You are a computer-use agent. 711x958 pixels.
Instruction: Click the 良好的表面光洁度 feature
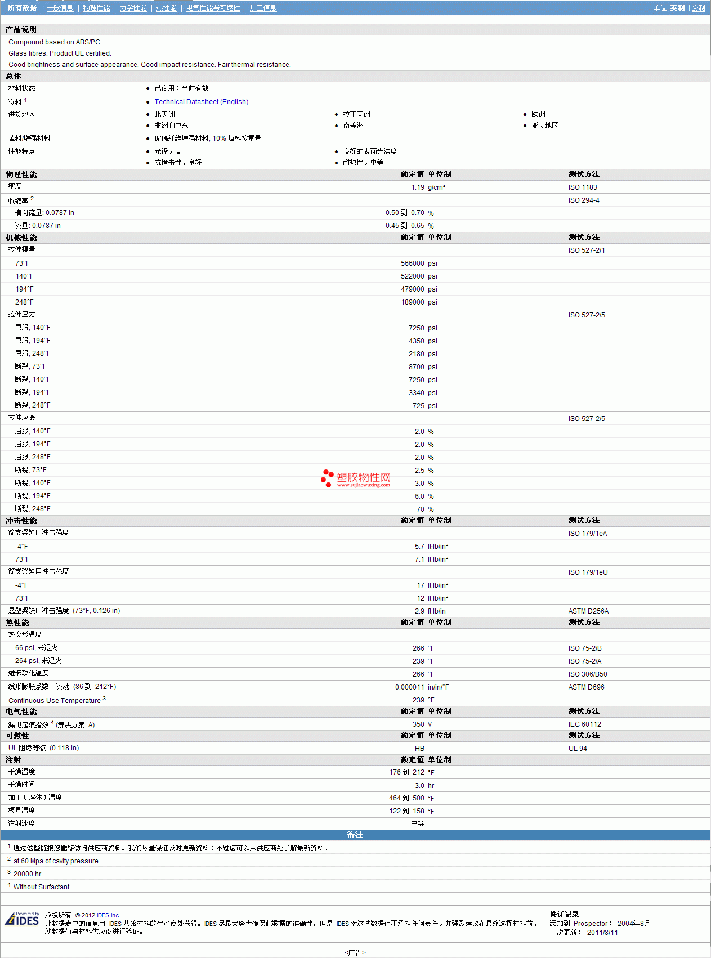click(x=370, y=151)
